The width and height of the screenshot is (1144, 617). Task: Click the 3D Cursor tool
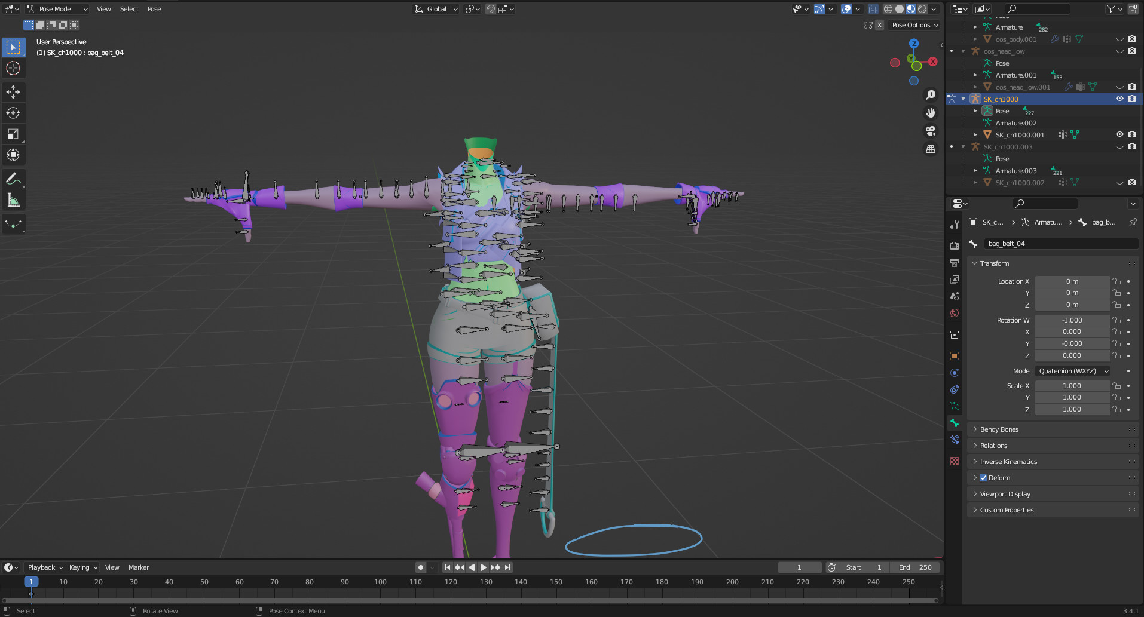(13, 69)
